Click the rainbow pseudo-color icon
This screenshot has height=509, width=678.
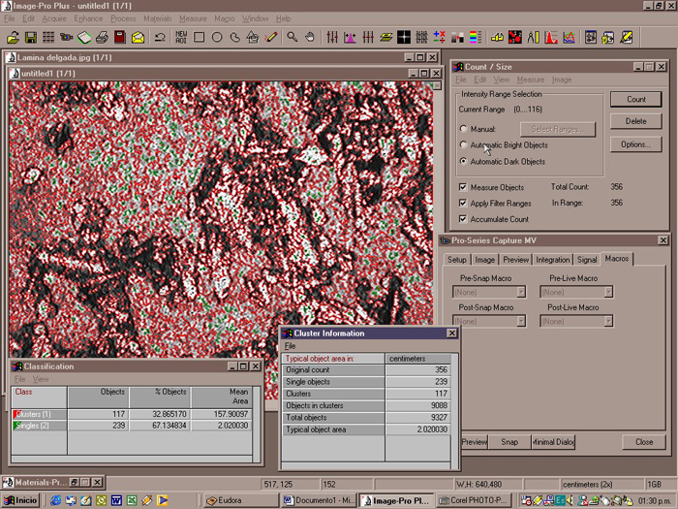476,38
